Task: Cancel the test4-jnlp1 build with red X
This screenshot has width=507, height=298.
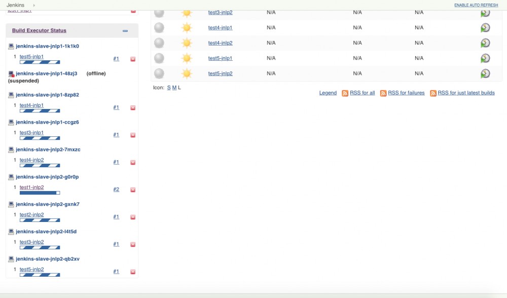Action: pos(133,107)
